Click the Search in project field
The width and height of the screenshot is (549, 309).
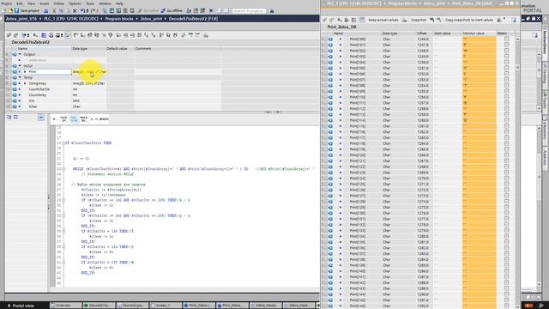click(249, 11)
